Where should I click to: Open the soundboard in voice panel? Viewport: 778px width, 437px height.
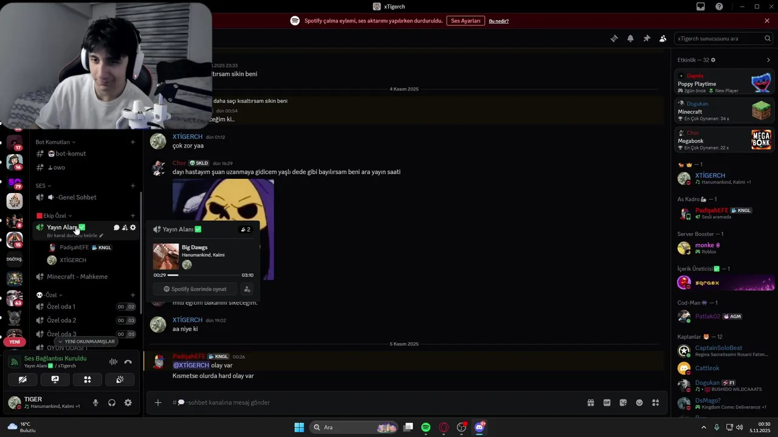pyautogui.click(x=120, y=379)
